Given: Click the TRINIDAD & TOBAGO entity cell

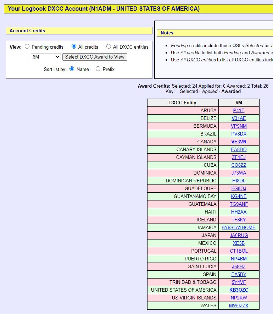Looking at the screenshot, I should point(183,282).
